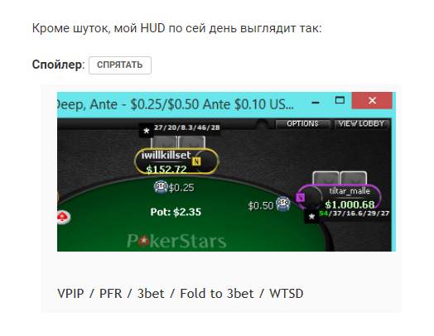Click the $0.25 small blind chip icon
Image resolution: width=434 pixels, height=336 pixels.
coord(161,187)
